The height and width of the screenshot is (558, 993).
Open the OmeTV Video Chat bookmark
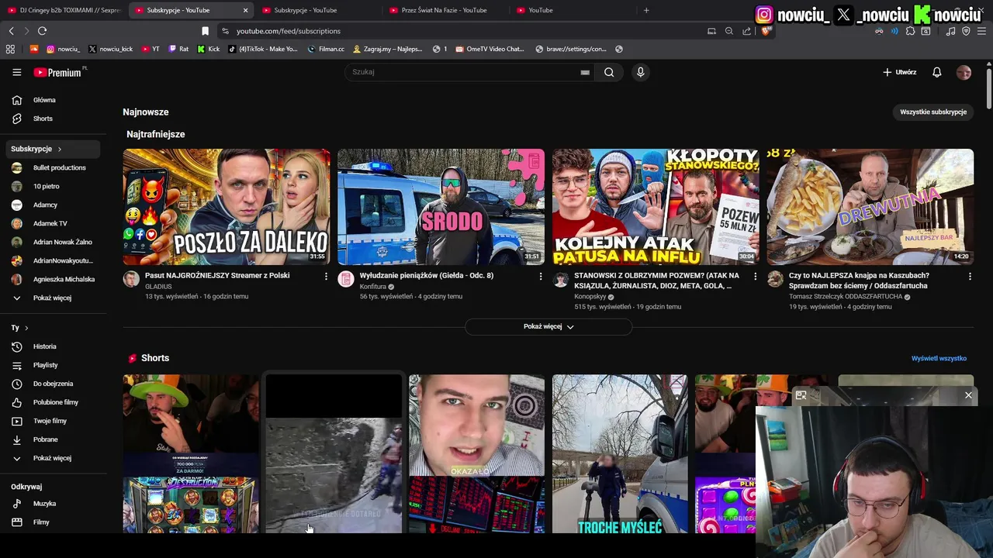(490, 49)
